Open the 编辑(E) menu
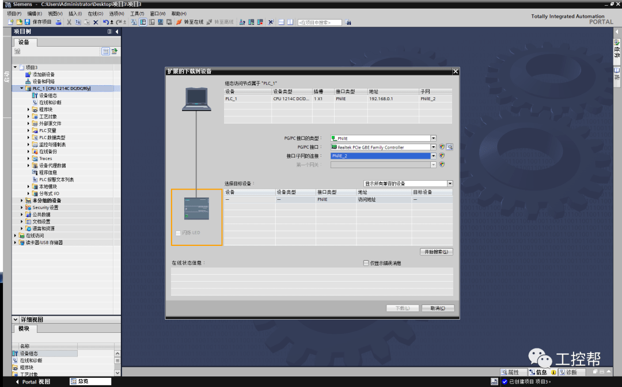 [35, 13]
